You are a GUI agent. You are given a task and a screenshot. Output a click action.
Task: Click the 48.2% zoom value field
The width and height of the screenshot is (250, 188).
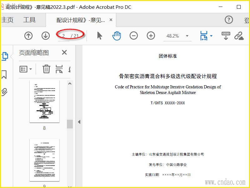coord(173,36)
